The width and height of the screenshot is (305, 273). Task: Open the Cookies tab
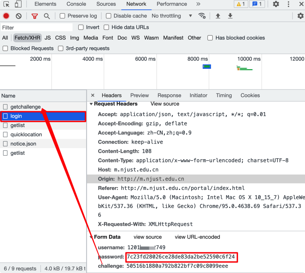click(x=250, y=96)
